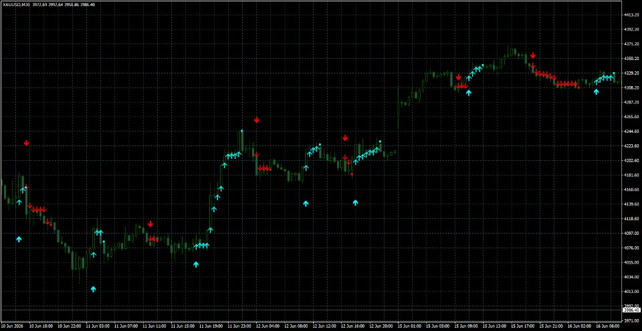Click the 4055.00 price axis label

pyautogui.click(x=632, y=262)
